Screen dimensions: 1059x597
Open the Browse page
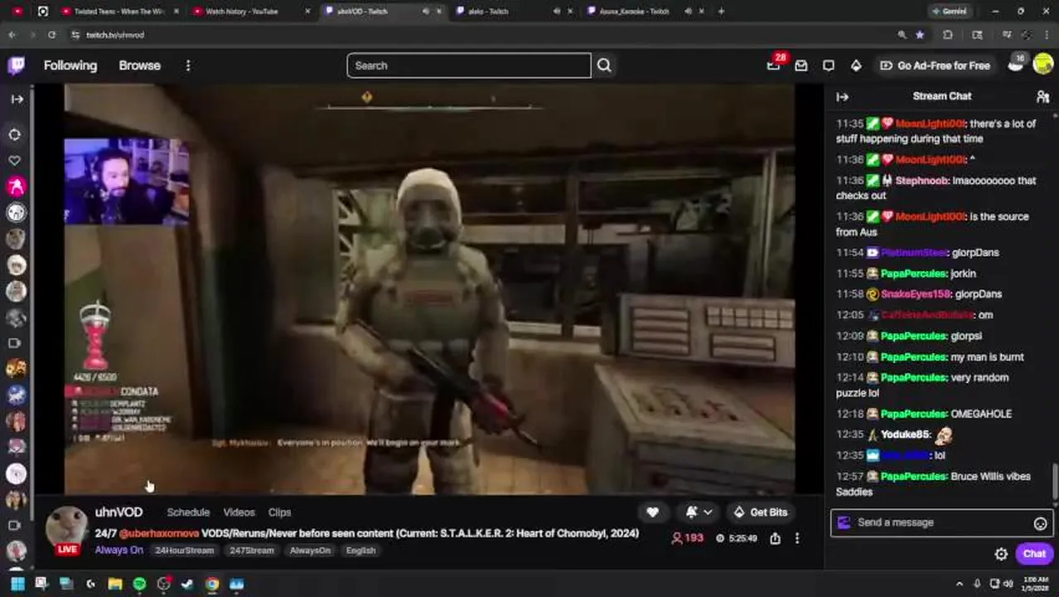pos(139,66)
